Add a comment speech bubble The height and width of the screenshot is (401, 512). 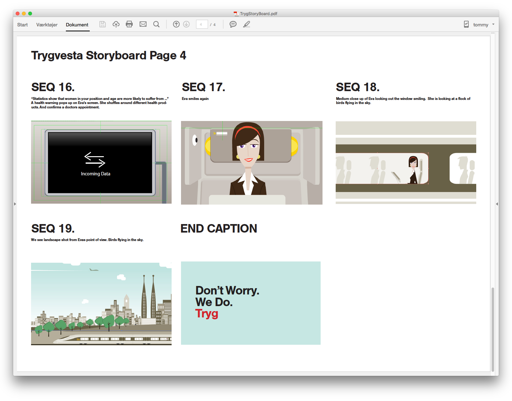[x=233, y=24]
